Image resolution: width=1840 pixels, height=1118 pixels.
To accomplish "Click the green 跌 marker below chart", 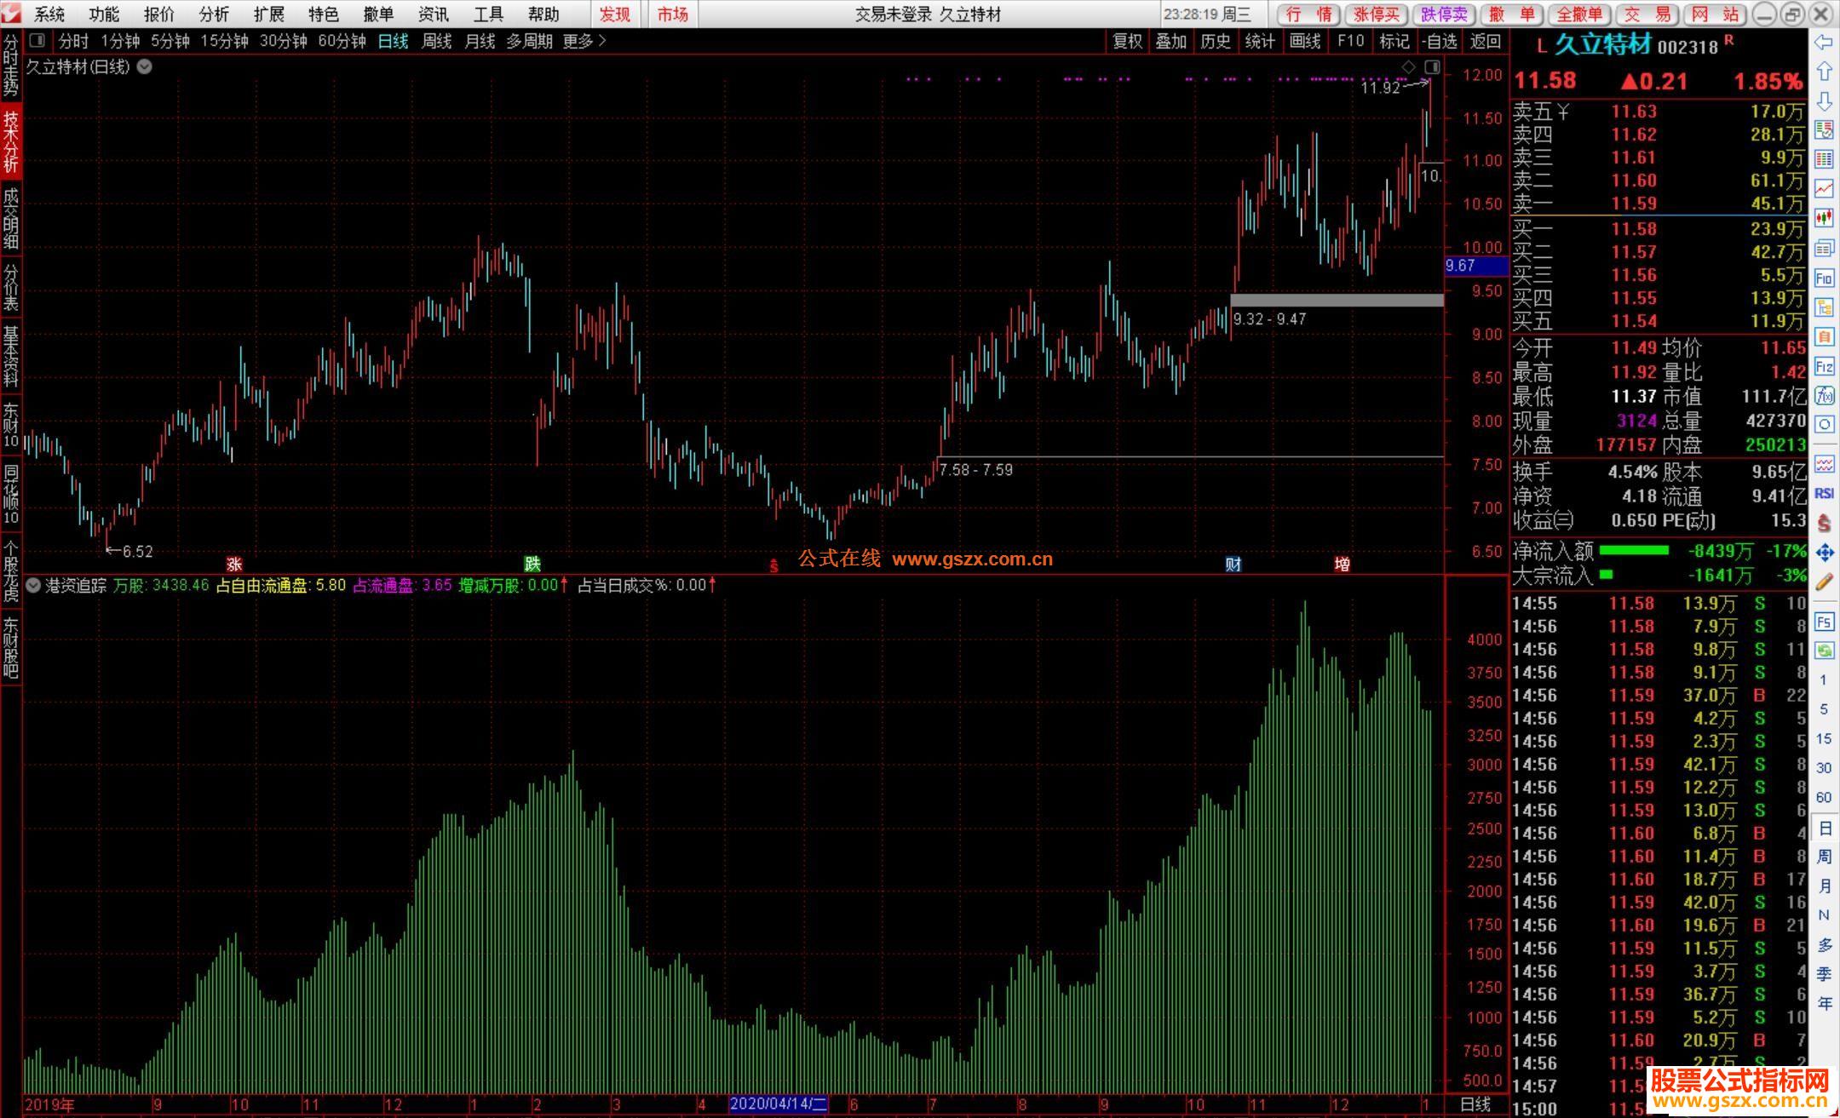I will (532, 564).
